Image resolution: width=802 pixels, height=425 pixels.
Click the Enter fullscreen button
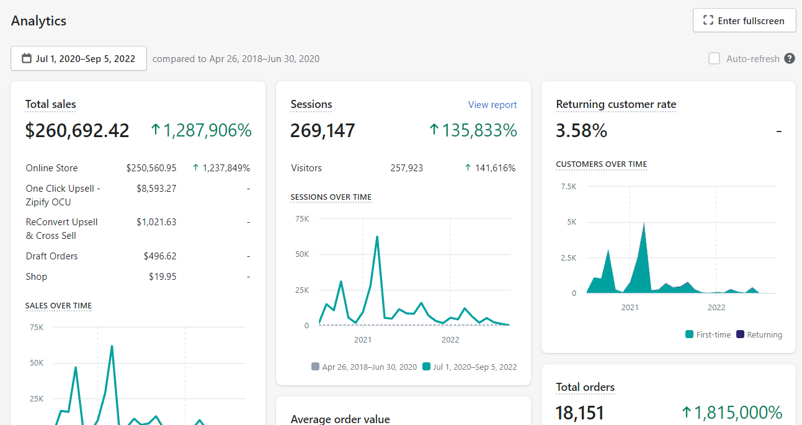coord(744,20)
